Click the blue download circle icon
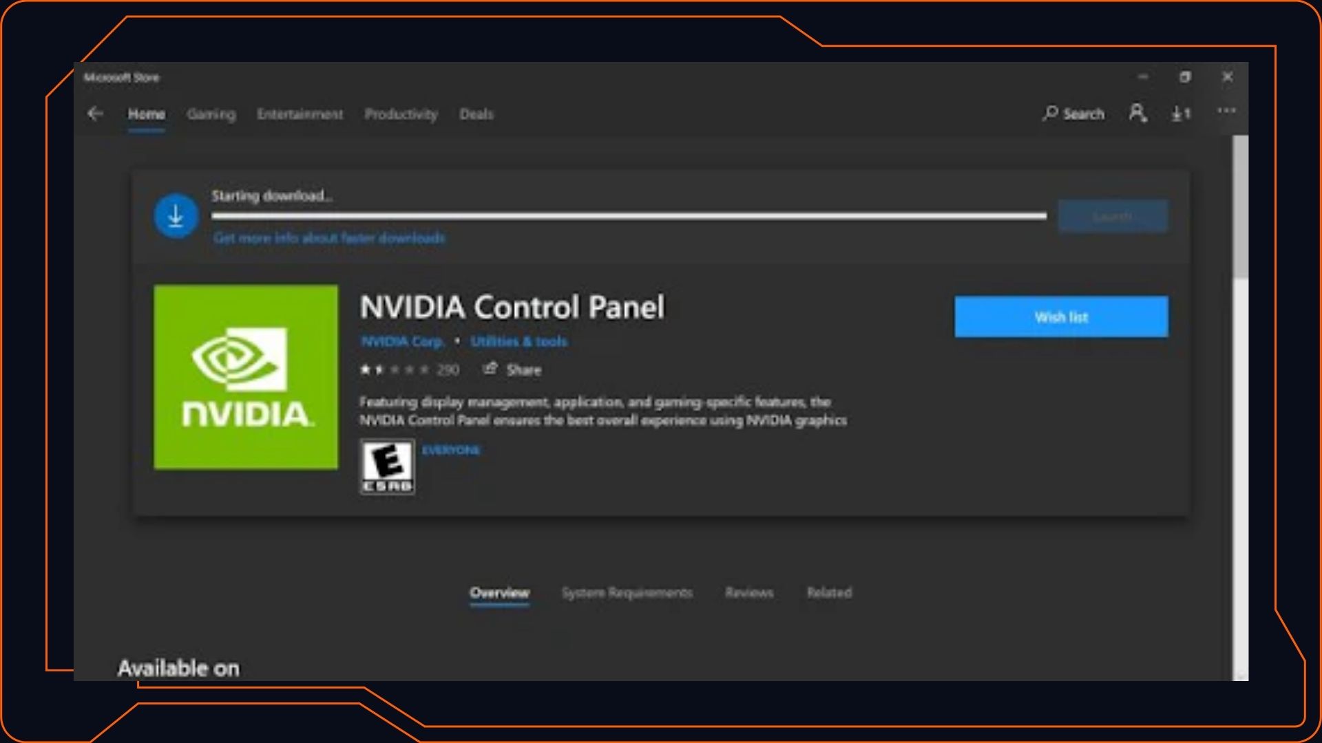 click(176, 216)
